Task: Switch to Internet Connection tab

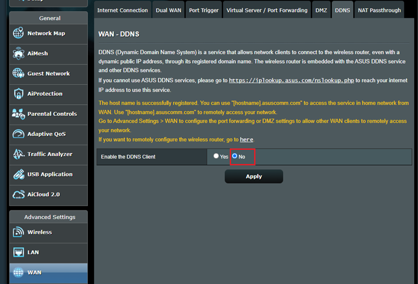Action: 122,10
